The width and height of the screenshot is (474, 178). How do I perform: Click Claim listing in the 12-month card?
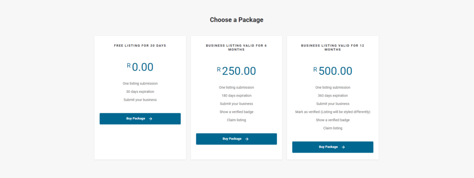pyautogui.click(x=333, y=128)
